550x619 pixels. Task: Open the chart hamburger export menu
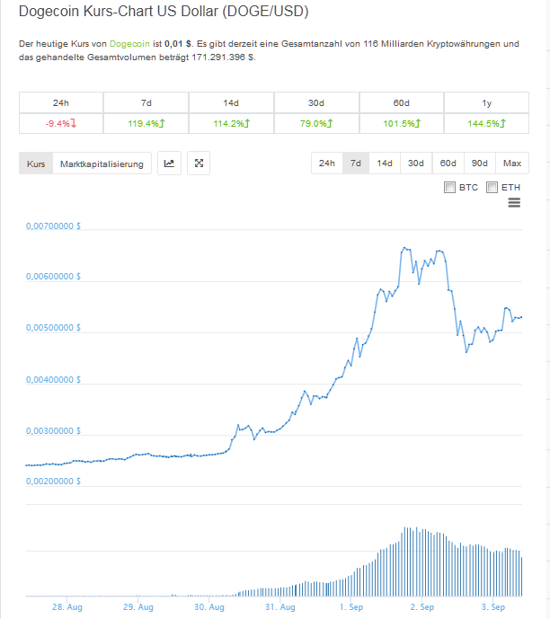point(514,203)
